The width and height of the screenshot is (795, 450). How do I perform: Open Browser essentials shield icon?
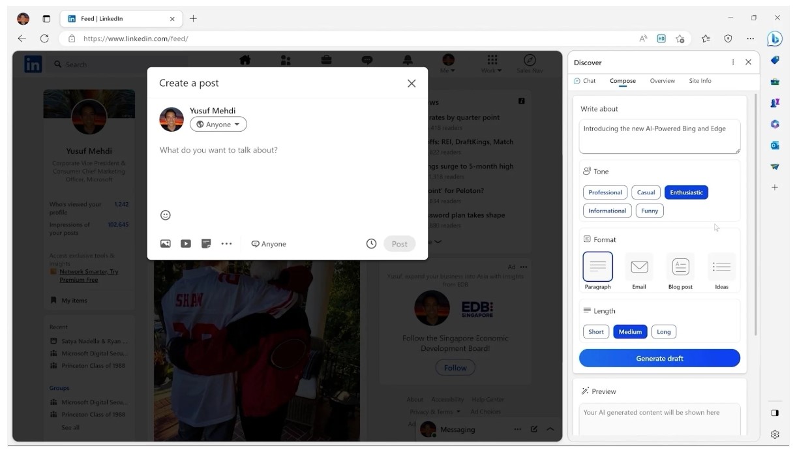pyautogui.click(x=728, y=38)
